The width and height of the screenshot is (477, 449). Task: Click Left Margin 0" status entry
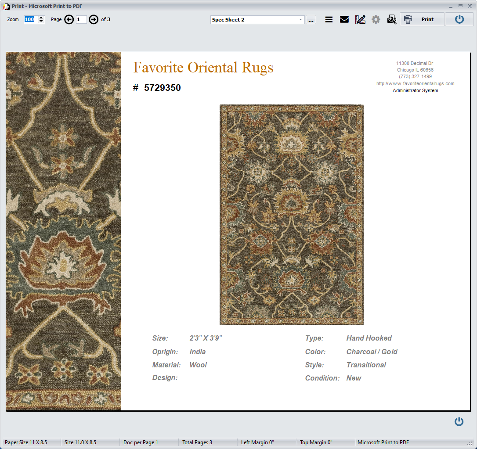tap(257, 442)
